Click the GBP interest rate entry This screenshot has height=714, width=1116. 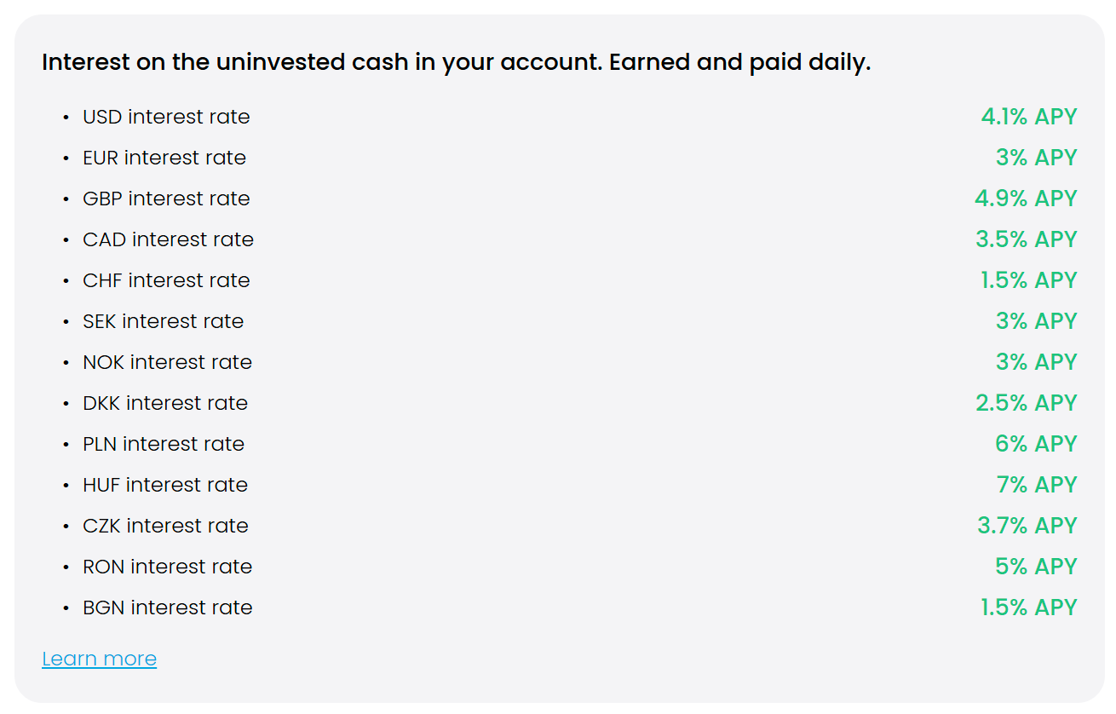click(166, 199)
